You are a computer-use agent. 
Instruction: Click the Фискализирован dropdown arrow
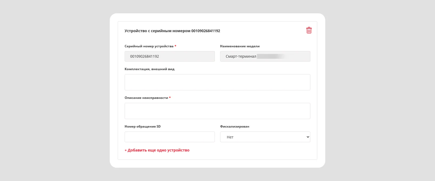point(308,137)
